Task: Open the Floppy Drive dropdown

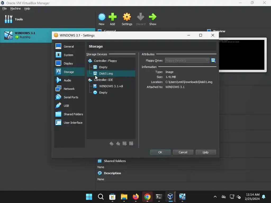Action: click(187, 61)
